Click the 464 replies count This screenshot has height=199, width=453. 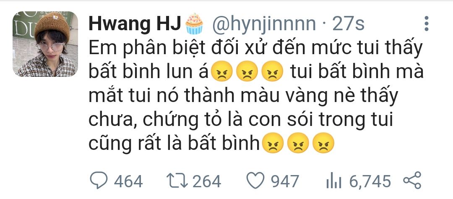(x=128, y=181)
